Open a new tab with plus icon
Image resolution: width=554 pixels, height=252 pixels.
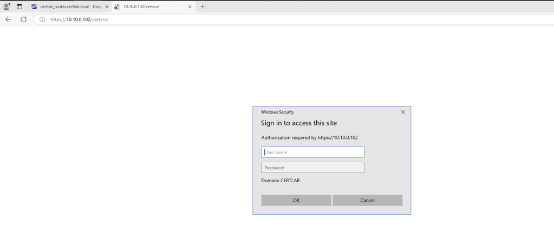203,6
